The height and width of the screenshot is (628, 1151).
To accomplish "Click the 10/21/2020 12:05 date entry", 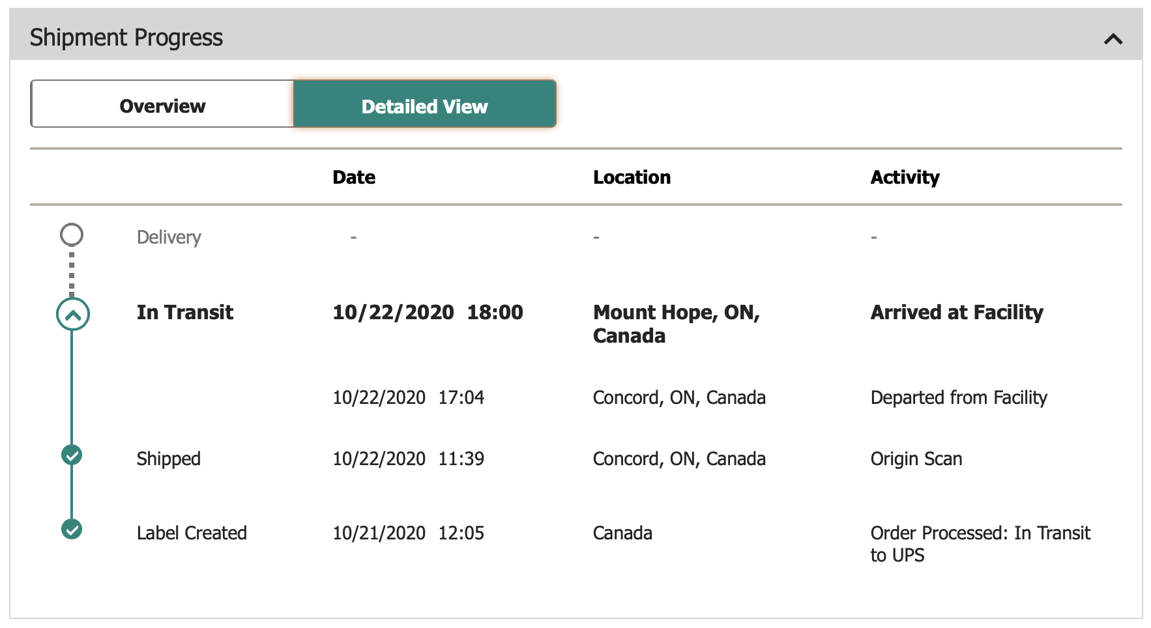I will point(408,533).
